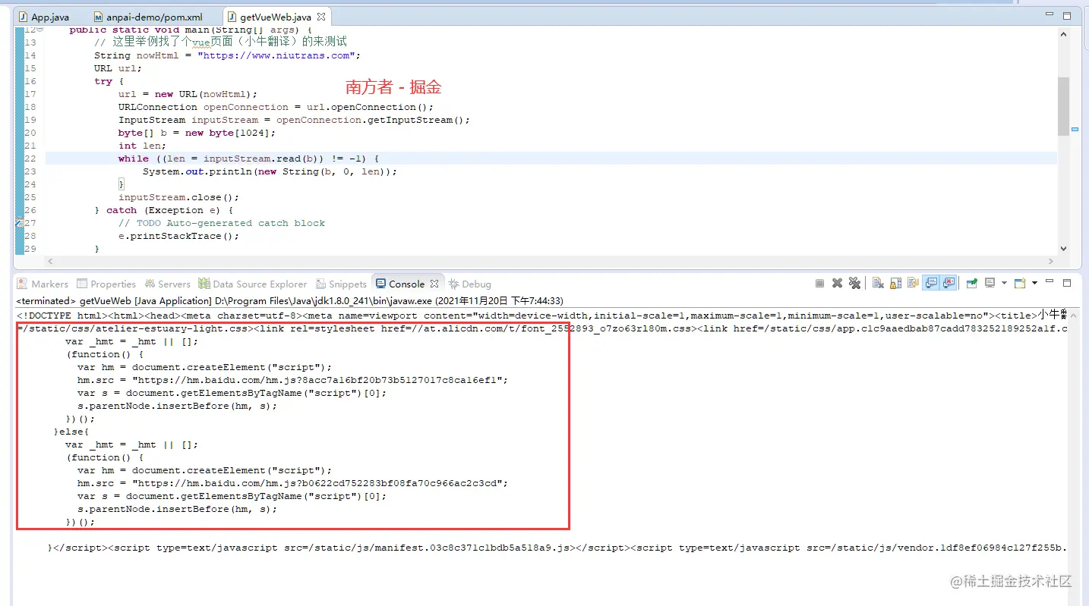
Task: Terminate the running console process
Action: (x=820, y=284)
